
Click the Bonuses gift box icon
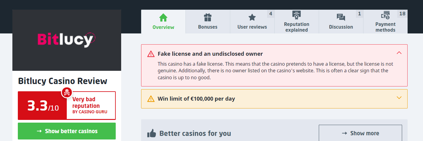coord(208,17)
